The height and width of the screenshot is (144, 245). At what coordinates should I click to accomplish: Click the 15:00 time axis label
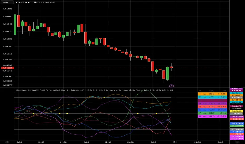pos(220,142)
